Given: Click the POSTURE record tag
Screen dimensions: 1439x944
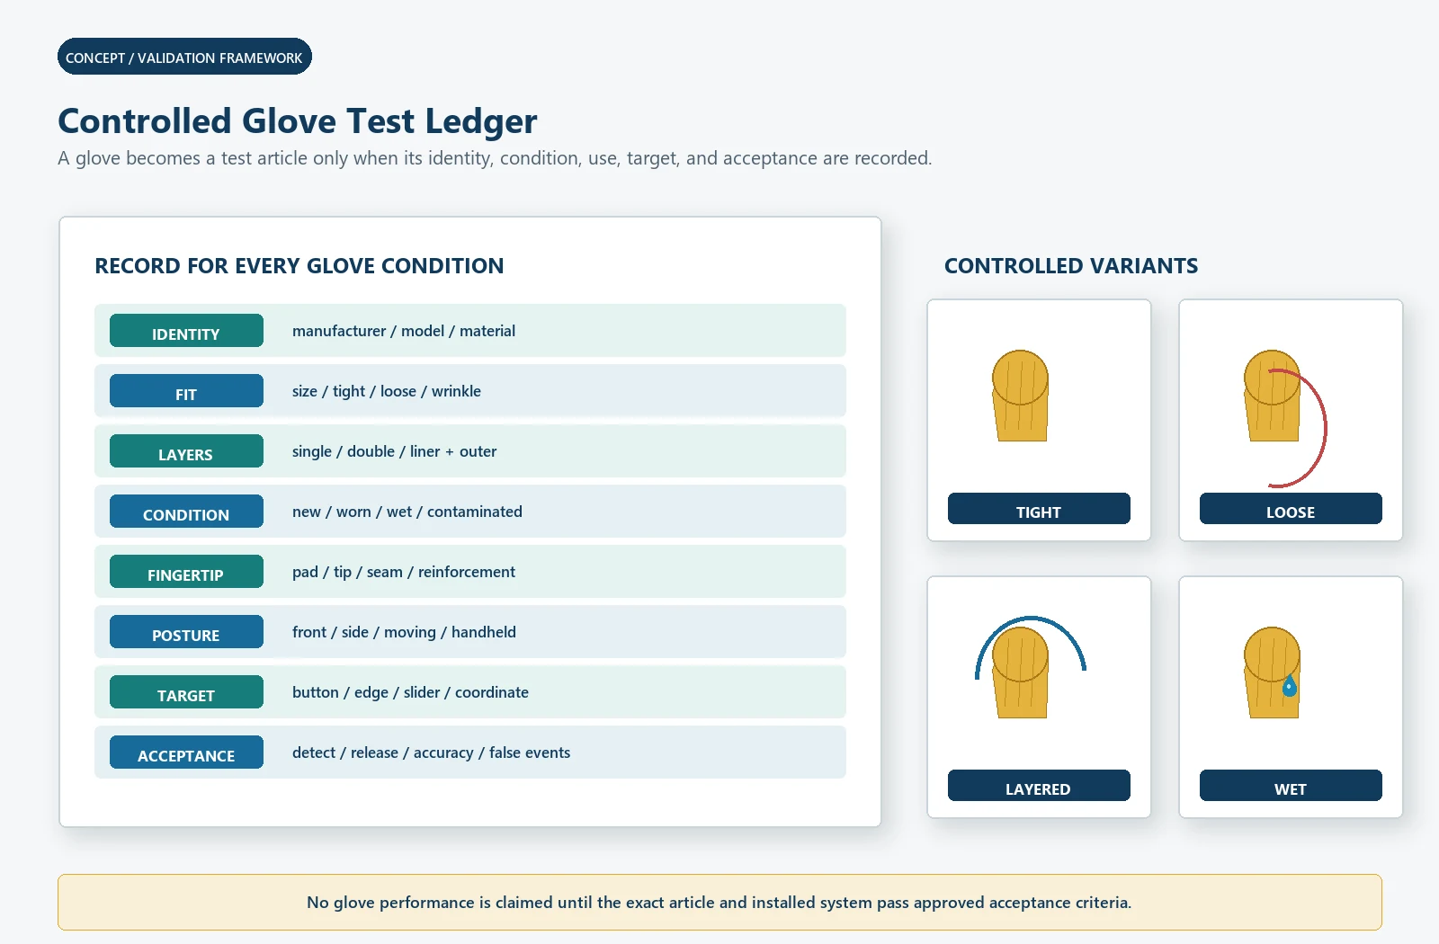Looking at the screenshot, I should [186, 632].
